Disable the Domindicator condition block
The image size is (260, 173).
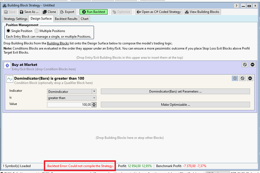pos(242,78)
